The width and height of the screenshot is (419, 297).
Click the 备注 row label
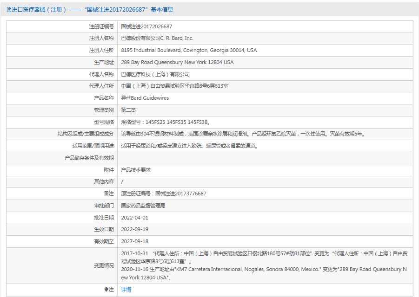(109, 194)
